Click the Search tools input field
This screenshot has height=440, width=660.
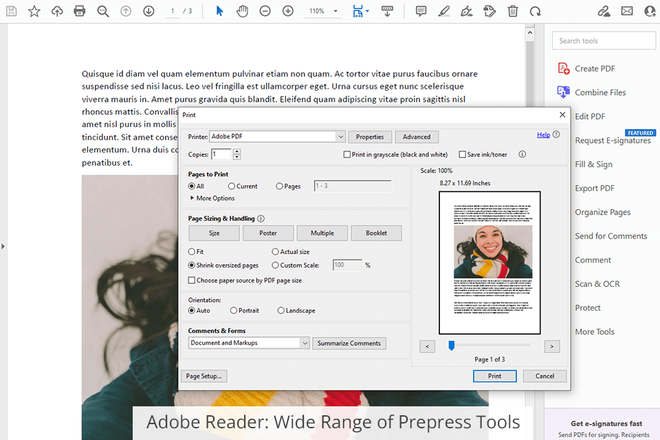point(604,41)
